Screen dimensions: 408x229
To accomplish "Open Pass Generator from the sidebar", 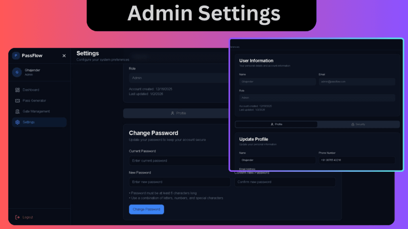I will [39, 101].
